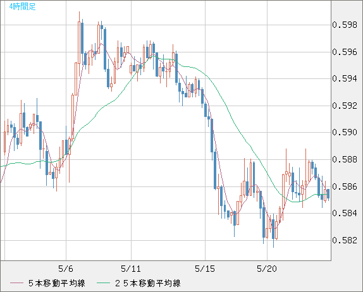Click the pink 5-period moving average legend line
This screenshot has width=363, height=292.
[x=16, y=283]
